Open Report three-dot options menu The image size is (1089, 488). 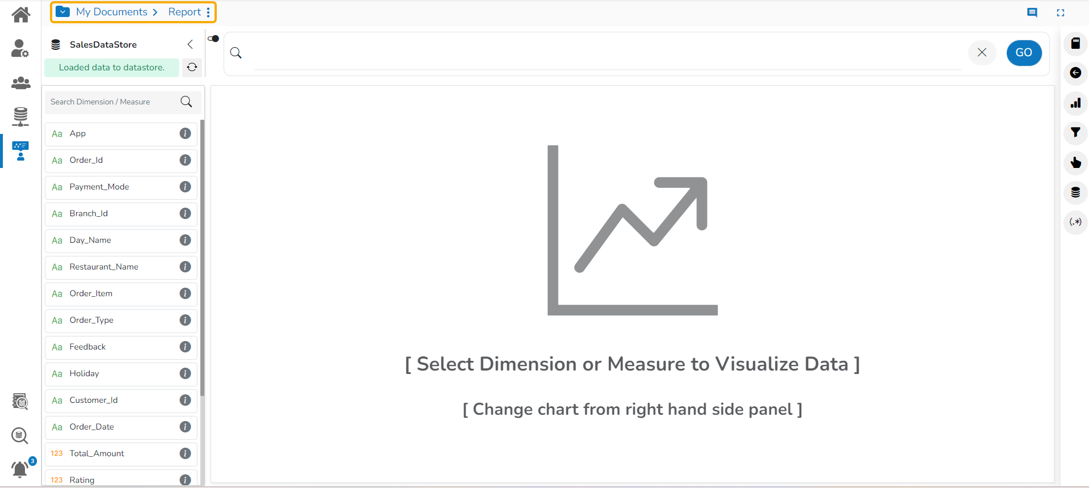click(208, 12)
